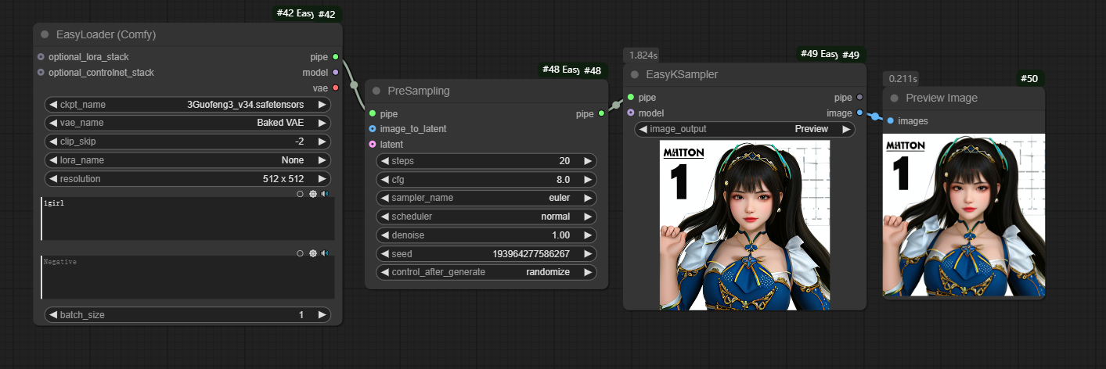This screenshot has width=1106, height=369.
Task: Click the EasyLoader pipe output socket
Action: (335, 57)
